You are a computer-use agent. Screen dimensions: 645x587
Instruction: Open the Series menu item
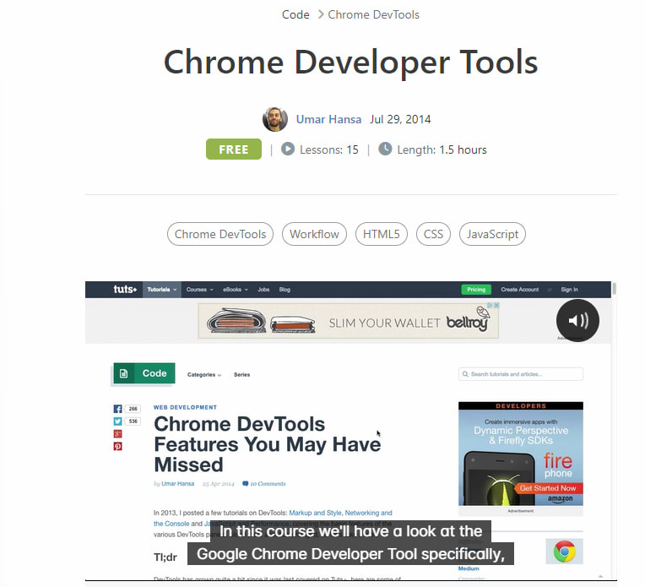pyautogui.click(x=241, y=375)
